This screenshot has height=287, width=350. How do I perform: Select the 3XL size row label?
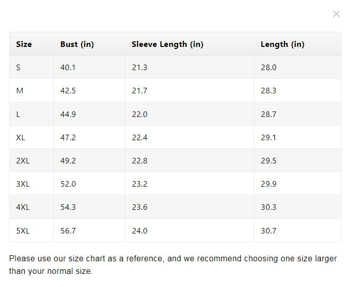[x=23, y=184]
